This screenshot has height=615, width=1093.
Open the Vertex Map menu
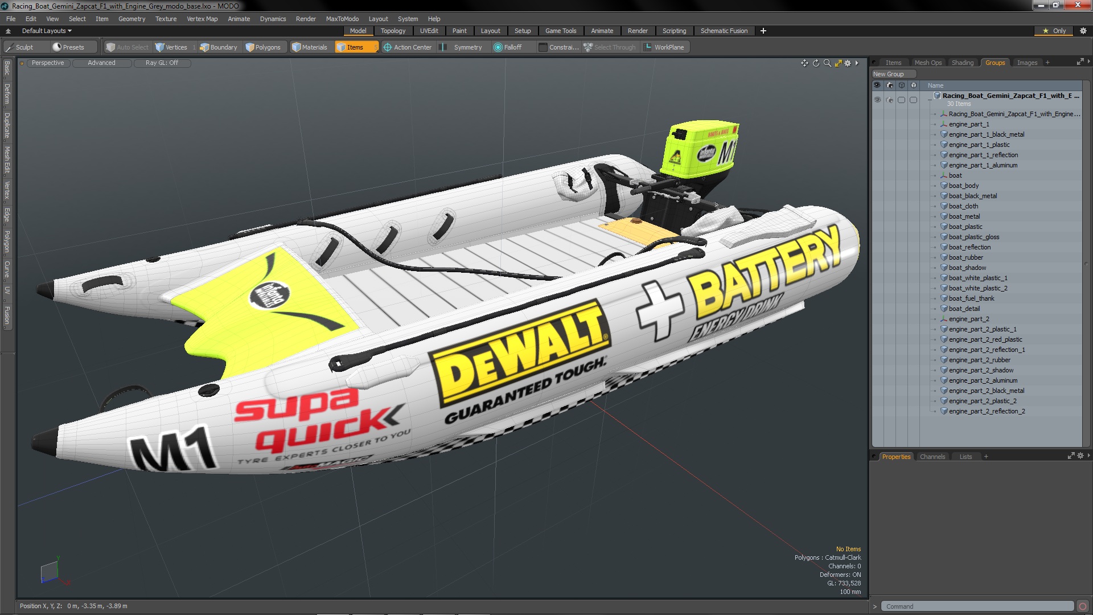pyautogui.click(x=202, y=19)
